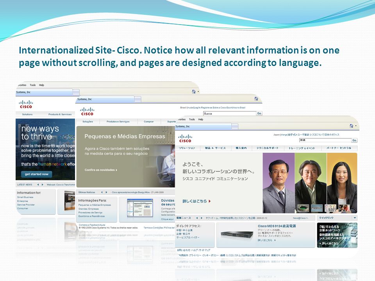
Task: Open the Escritórios e Residências link
Action: [x=91, y=216]
